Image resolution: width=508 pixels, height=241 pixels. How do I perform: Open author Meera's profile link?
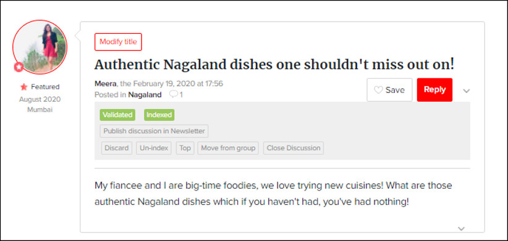[106, 84]
